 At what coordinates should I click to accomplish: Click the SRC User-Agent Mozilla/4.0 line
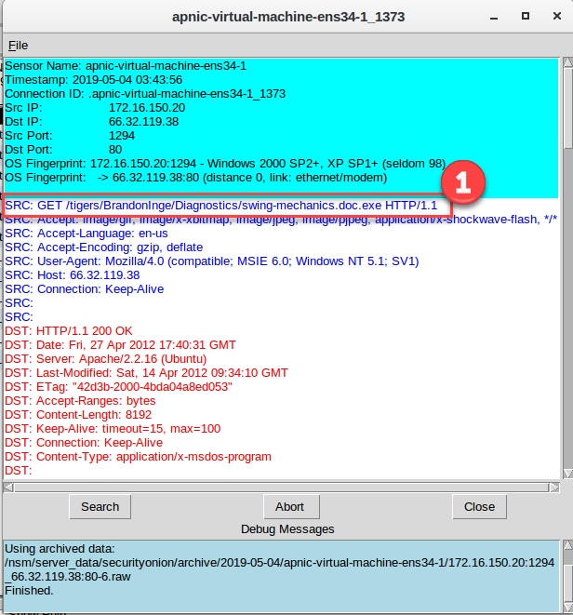coord(212,261)
